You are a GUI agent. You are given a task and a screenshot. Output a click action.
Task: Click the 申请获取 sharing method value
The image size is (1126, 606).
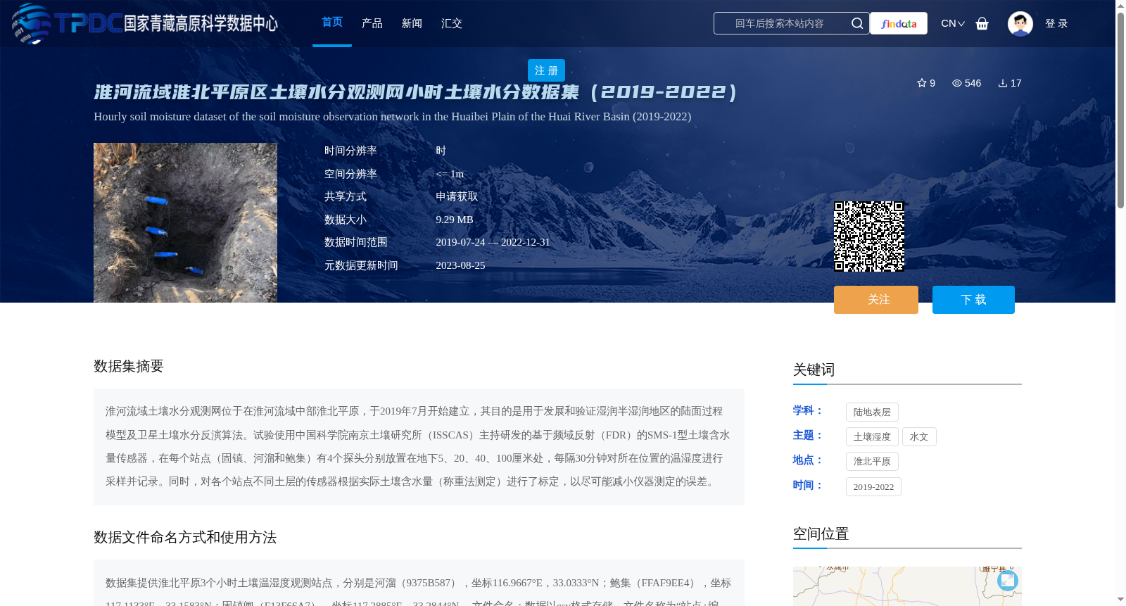(x=457, y=196)
